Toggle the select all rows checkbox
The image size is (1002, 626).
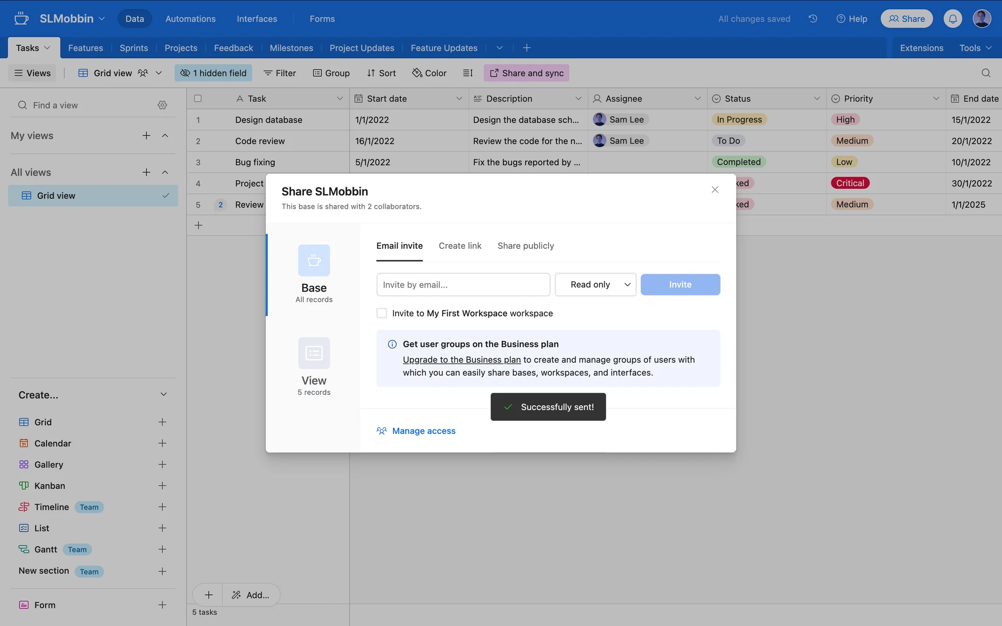point(198,99)
